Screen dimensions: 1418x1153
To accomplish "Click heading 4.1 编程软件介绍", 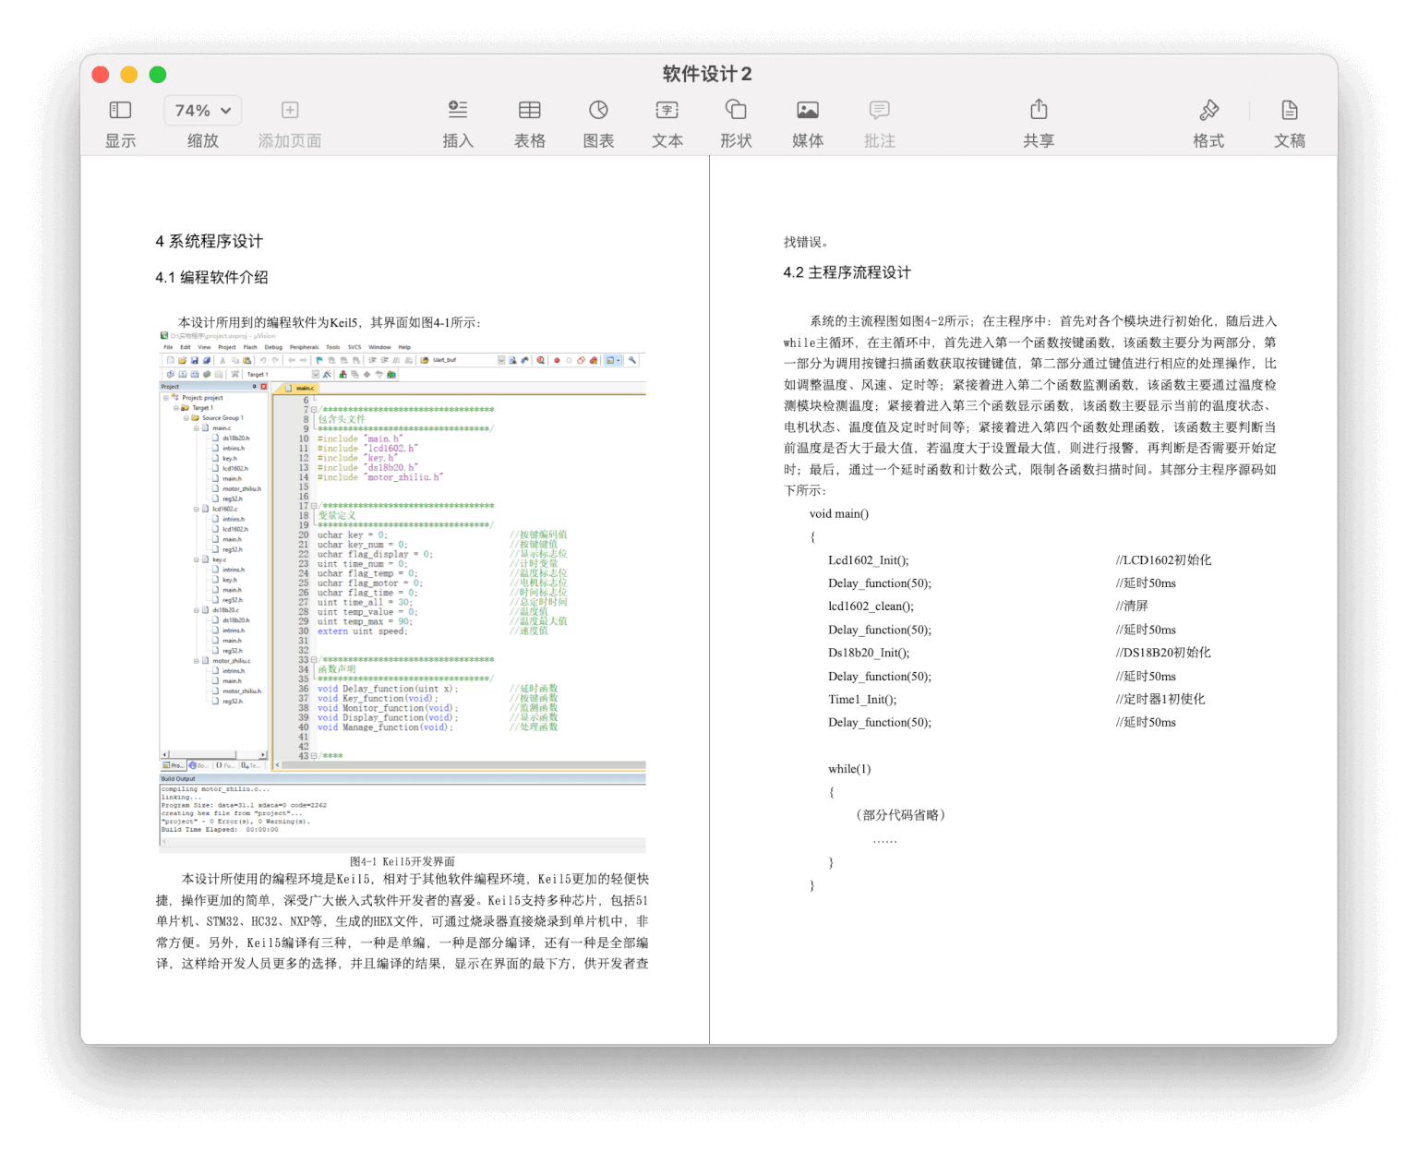I will pyautogui.click(x=211, y=277).
